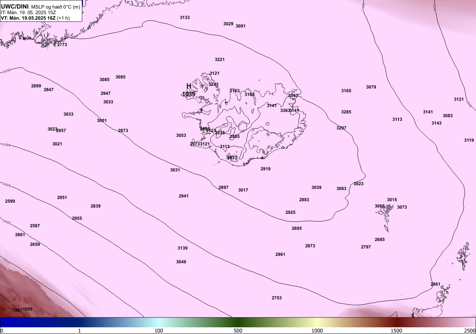This screenshot has width=476, height=334.
Task: Select the 2897 height value
Action: click(223, 187)
